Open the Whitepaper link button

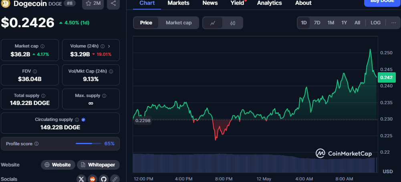tap(98, 165)
